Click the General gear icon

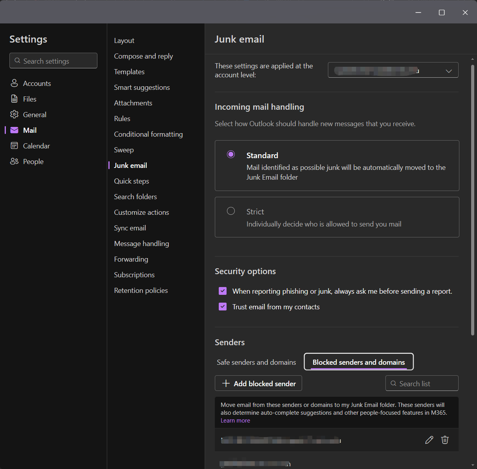click(14, 114)
